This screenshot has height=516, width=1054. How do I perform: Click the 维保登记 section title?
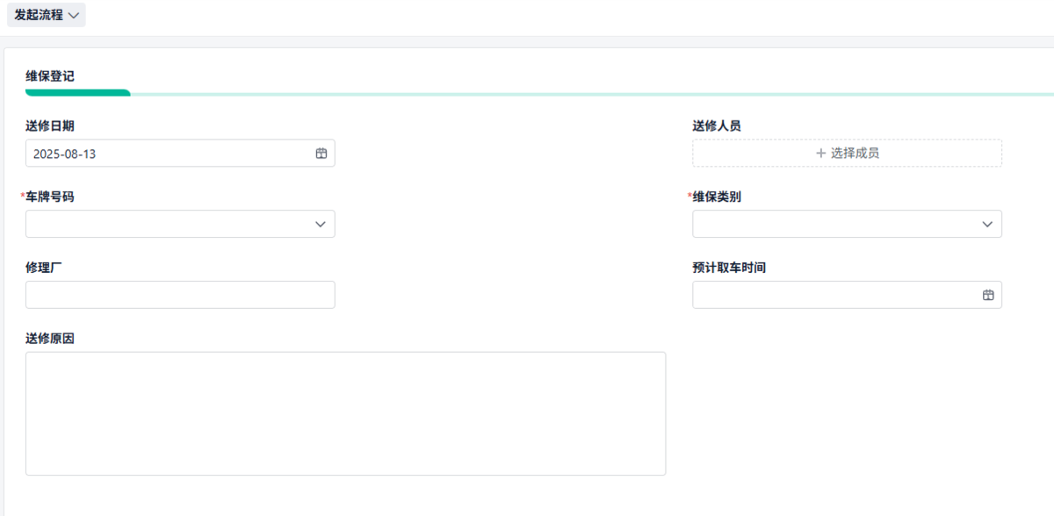[x=50, y=76]
